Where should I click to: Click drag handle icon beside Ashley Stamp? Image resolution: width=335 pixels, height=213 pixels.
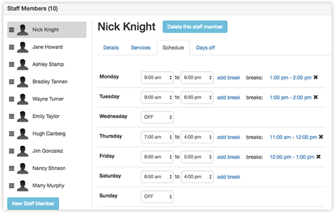pyautogui.click(x=11, y=64)
